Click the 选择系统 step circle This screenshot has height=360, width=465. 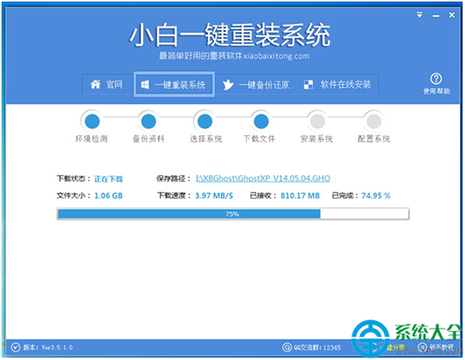pos(205,122)
